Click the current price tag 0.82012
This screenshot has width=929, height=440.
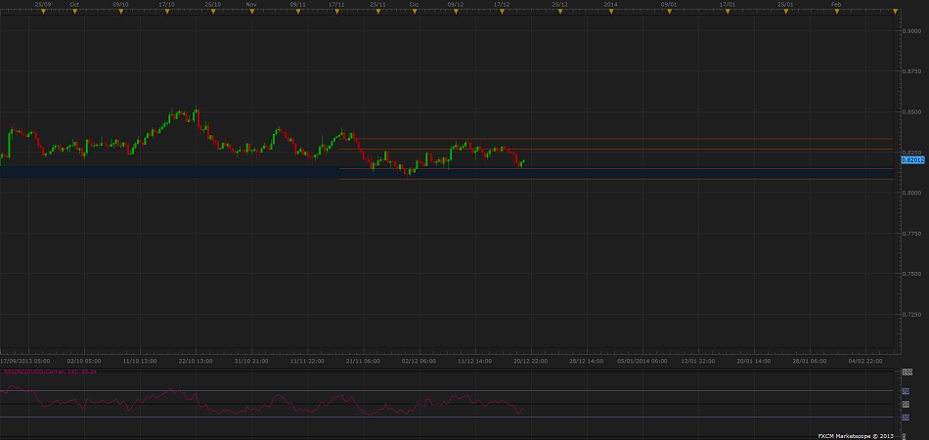(913, 160)
